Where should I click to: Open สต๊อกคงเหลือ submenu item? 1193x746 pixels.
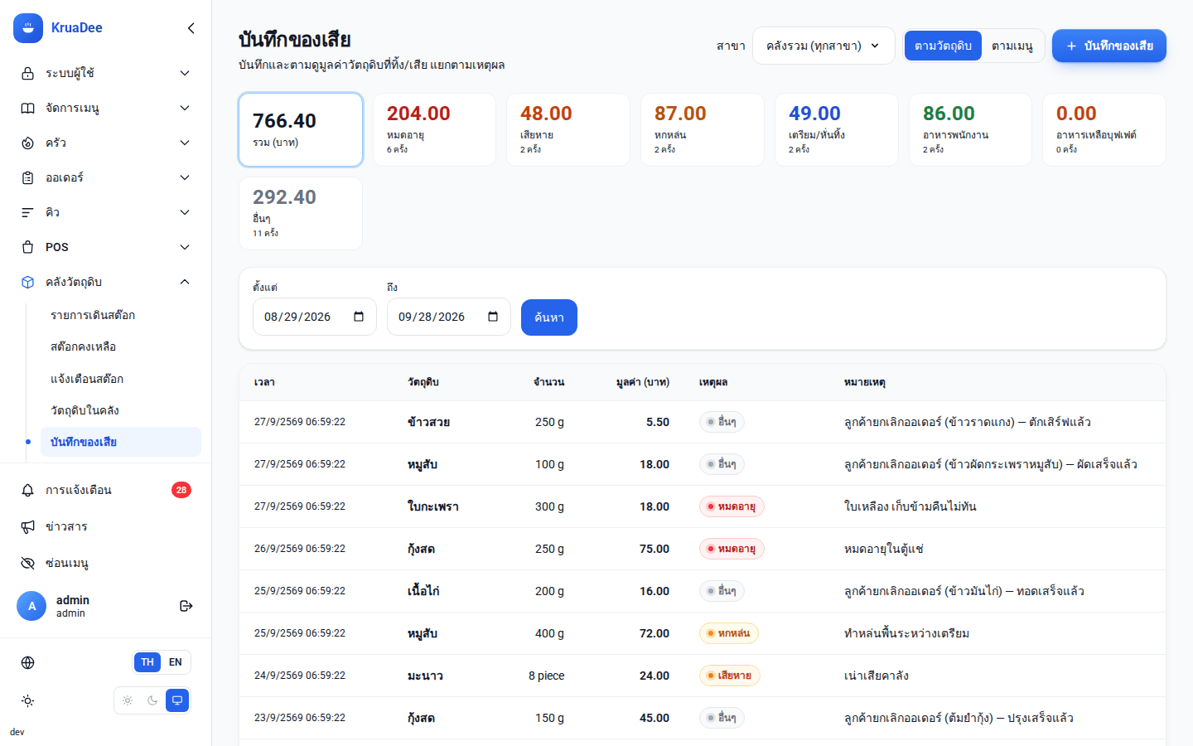[121, 346]
